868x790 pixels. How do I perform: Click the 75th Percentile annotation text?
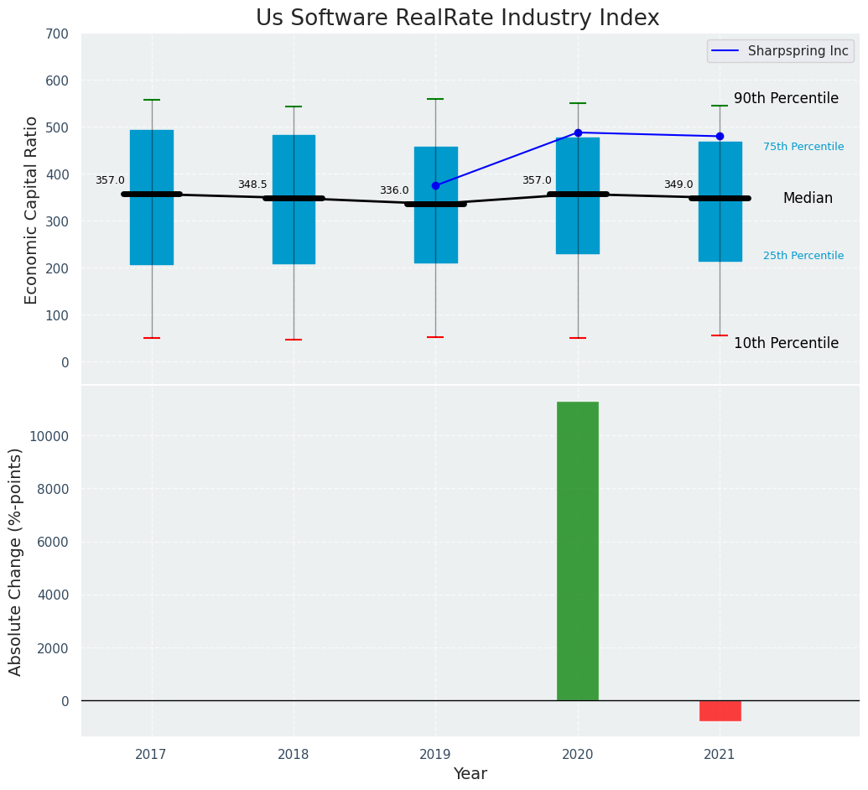click(803, 147)
